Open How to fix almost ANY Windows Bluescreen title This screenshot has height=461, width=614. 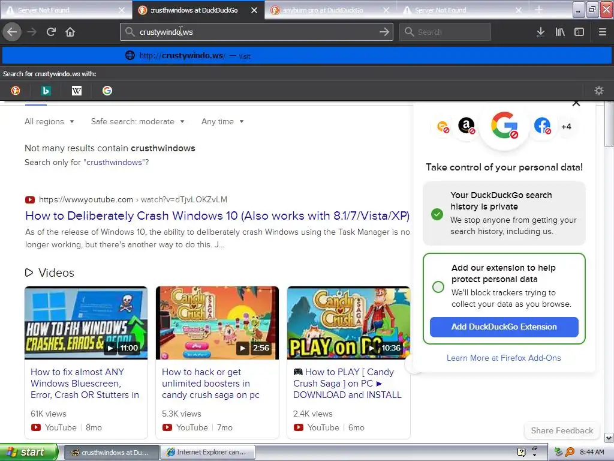[x=85, y=384]
